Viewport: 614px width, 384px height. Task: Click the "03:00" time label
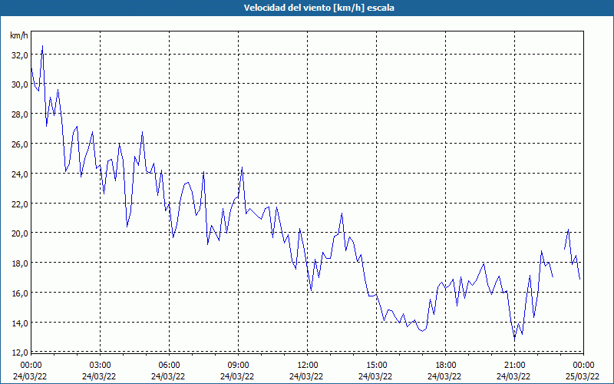coord(100,366)
